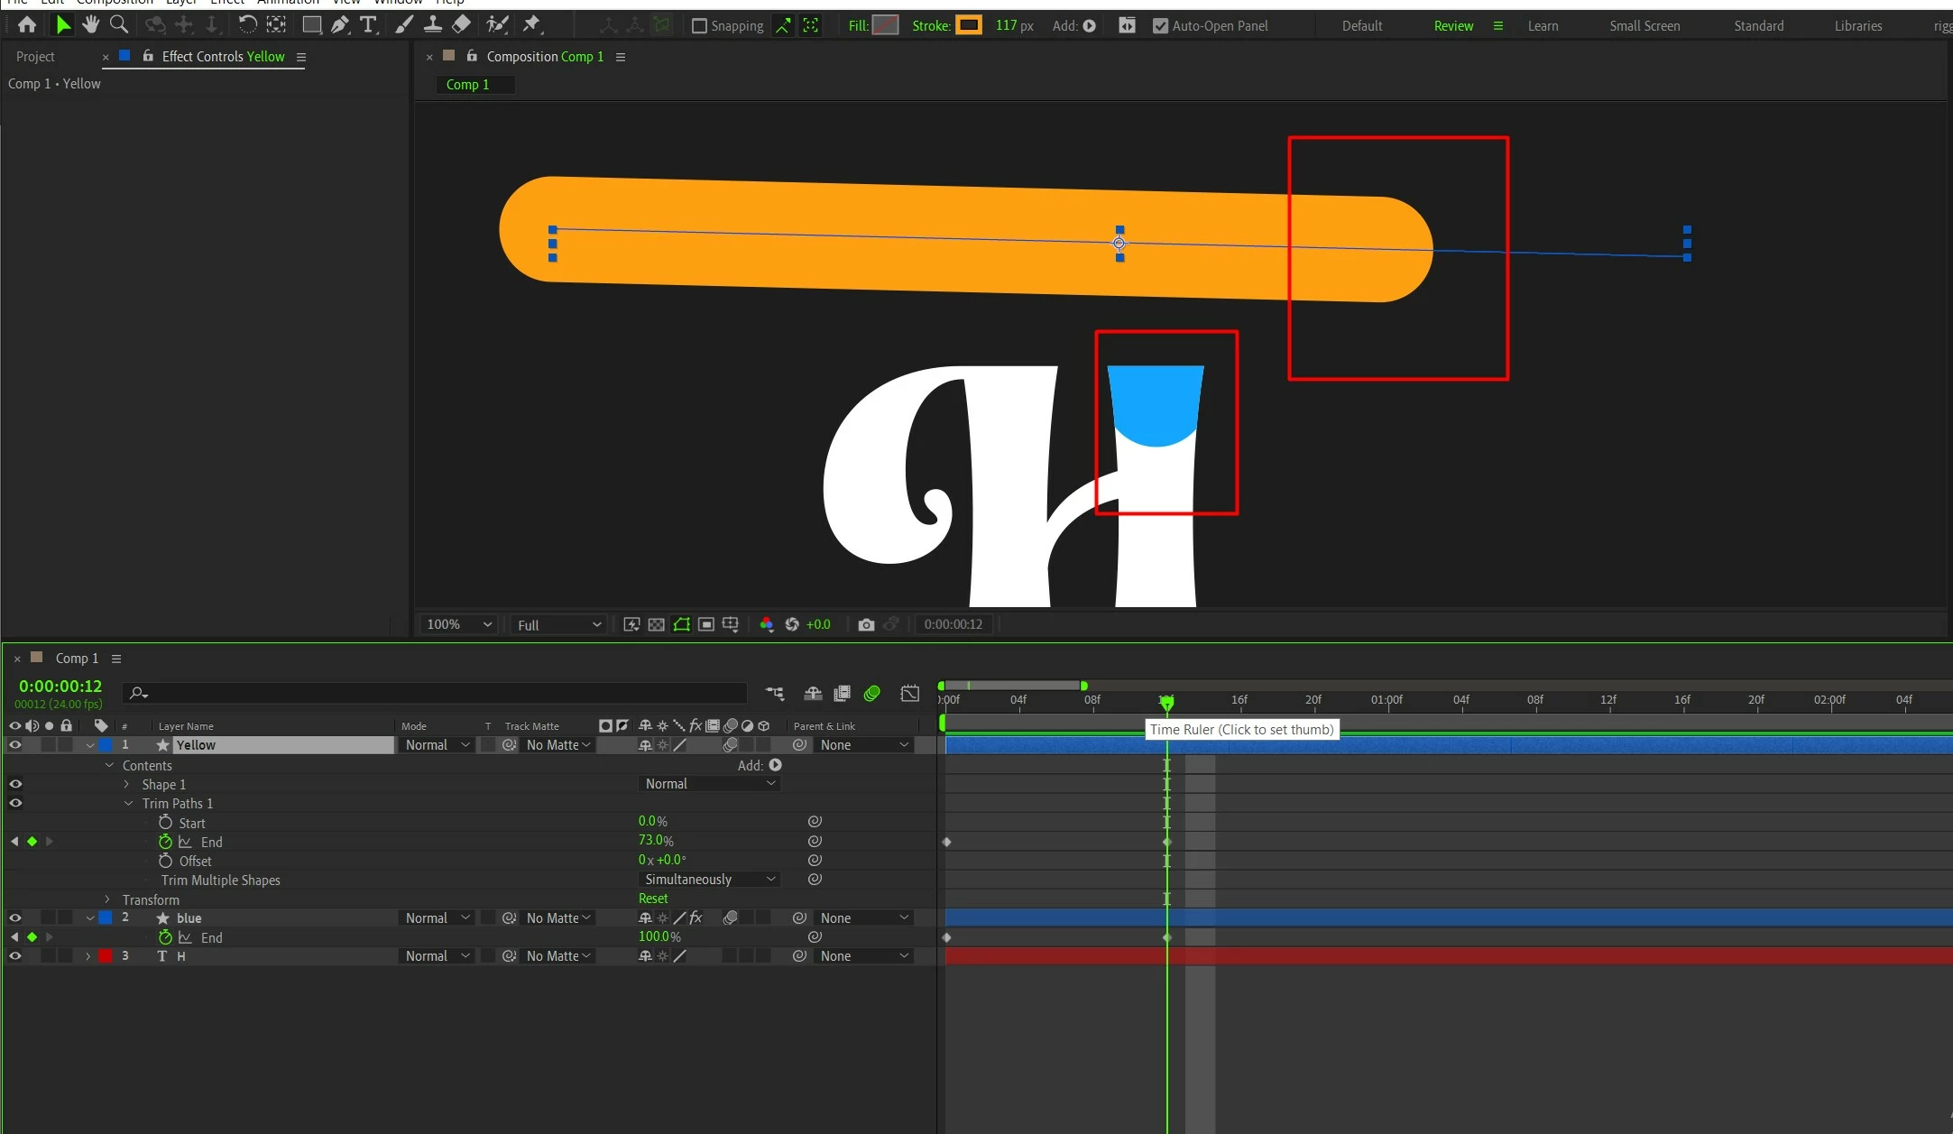Select the Type text tool
The height and width of the screenshot is (1134, 1953).
click(x=368, y=25)
